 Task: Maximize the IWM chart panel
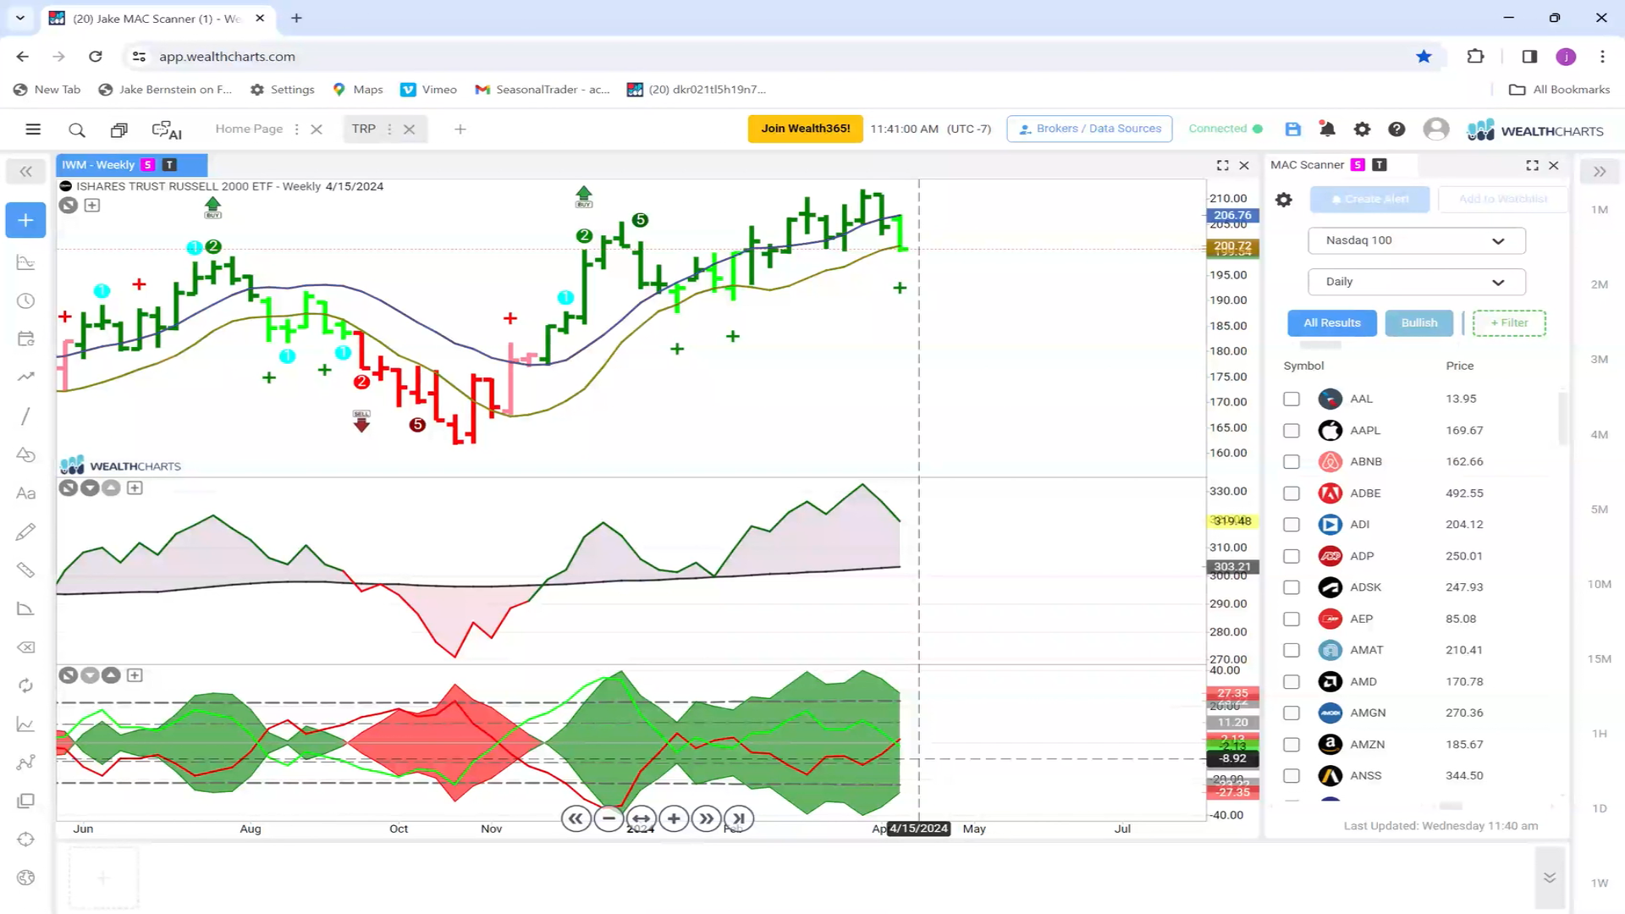1223,166
